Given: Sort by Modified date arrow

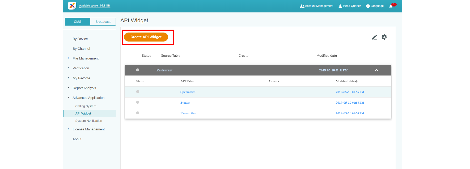Looking at the screenshot, I should pyautogui.click(x=356, y=81).
